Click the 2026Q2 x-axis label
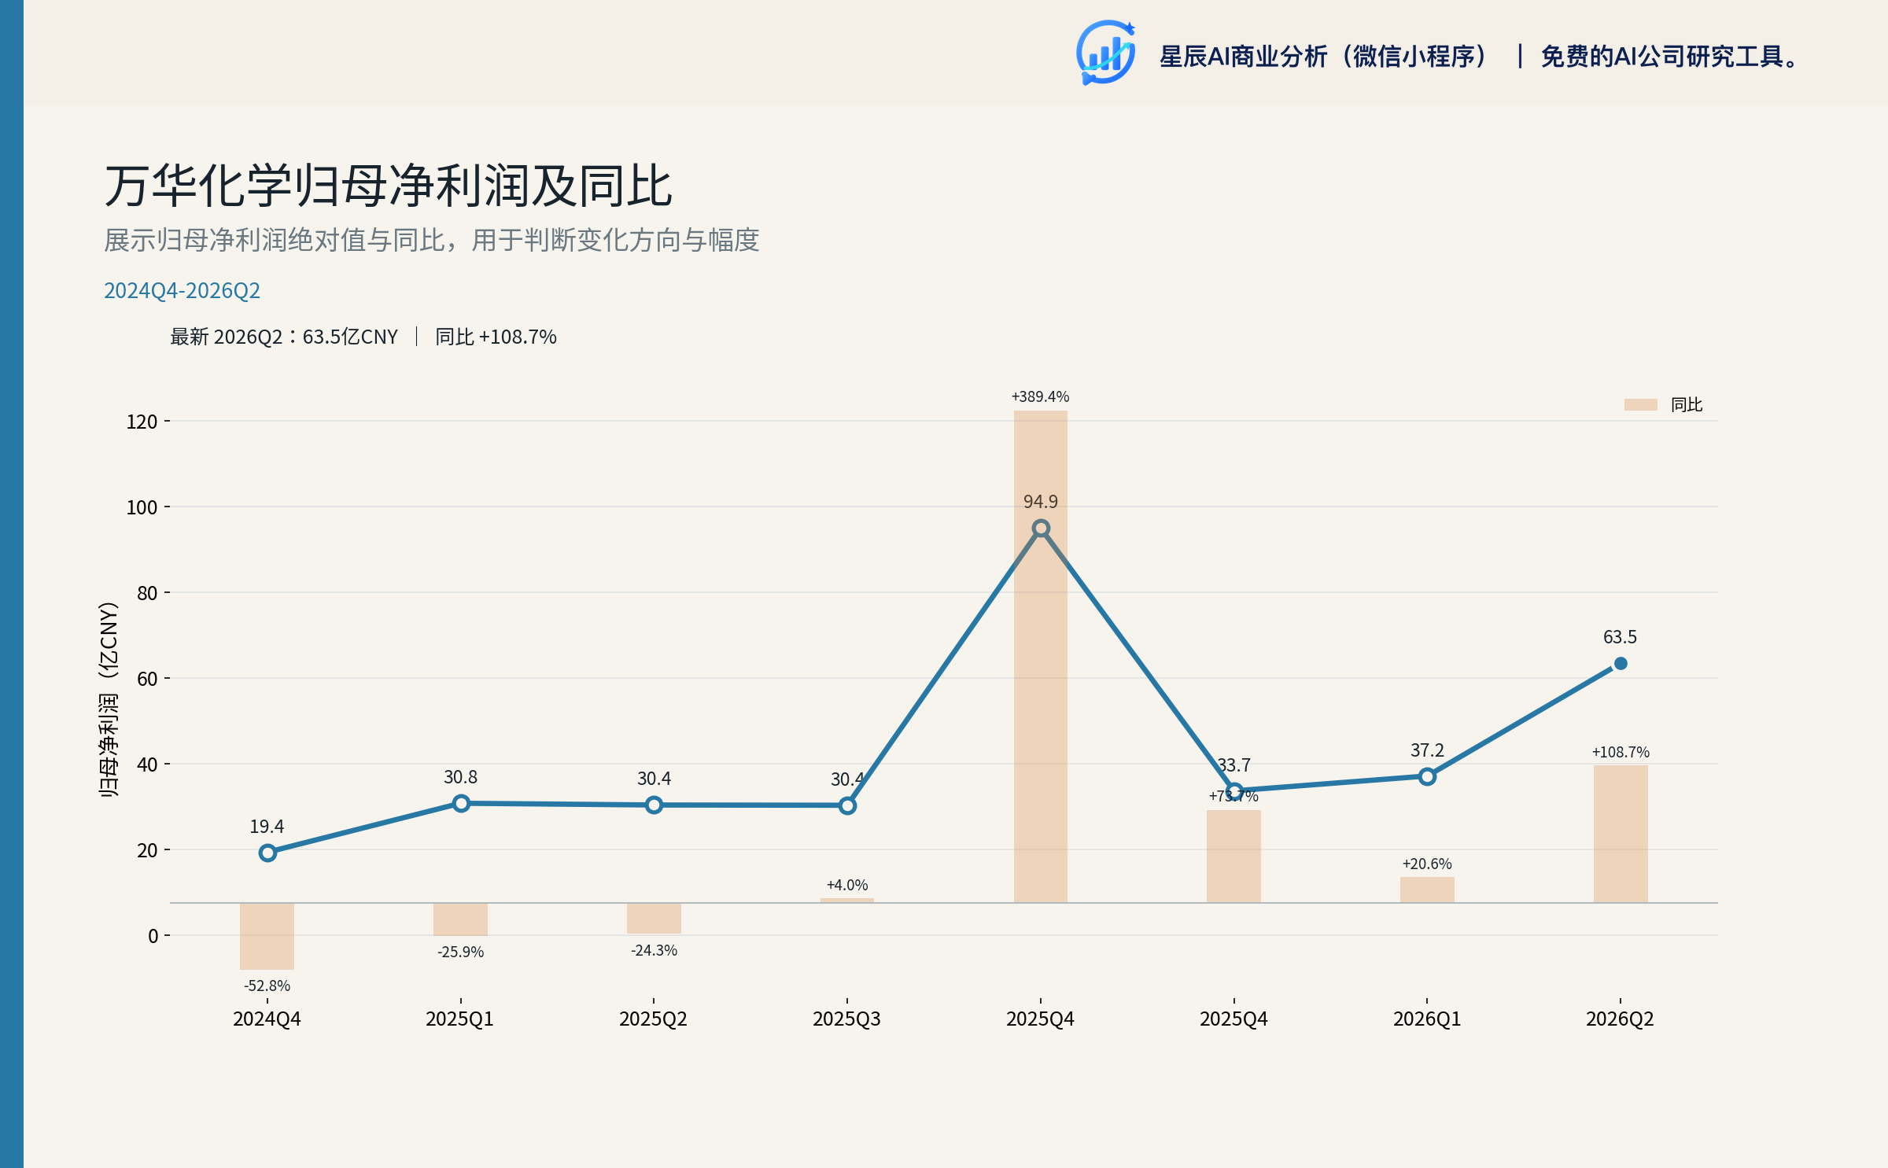The width and height of the screenshot is (1888, 1168). pyautogui.click(x=1620, y=1019)
